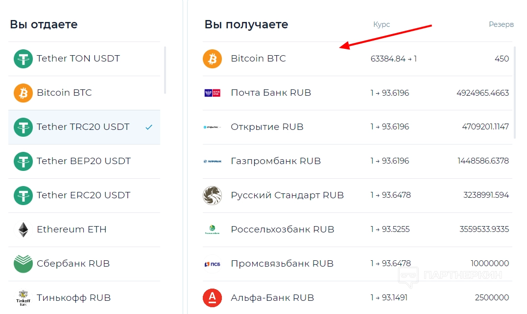Click the green Сбербанк logo icon
The width and height of the screenshot is (527, 314).
(x=23, y=264)
